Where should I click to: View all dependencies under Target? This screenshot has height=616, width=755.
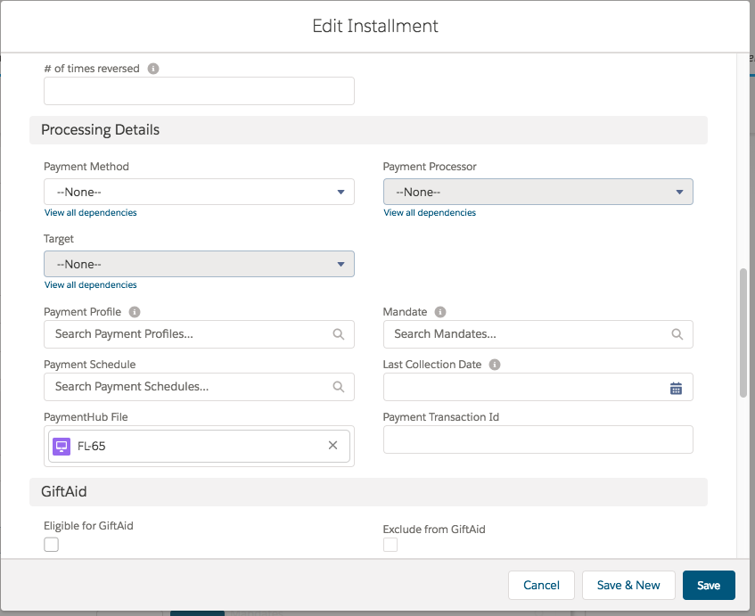91,285
